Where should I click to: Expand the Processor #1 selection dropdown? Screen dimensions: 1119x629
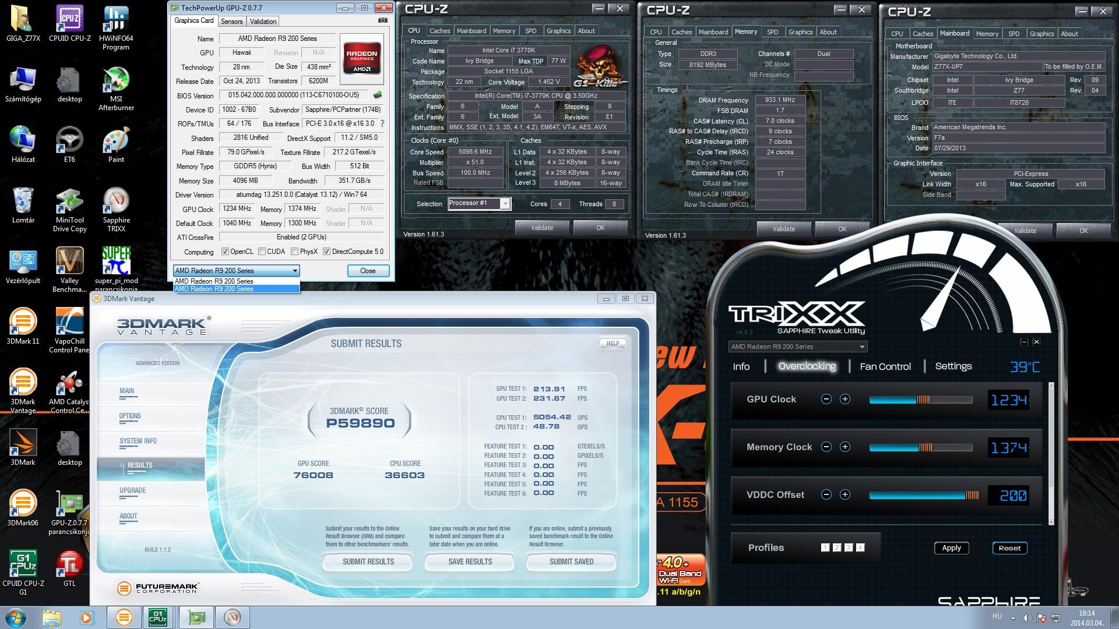pyautogui.click(x=505, y=203)
